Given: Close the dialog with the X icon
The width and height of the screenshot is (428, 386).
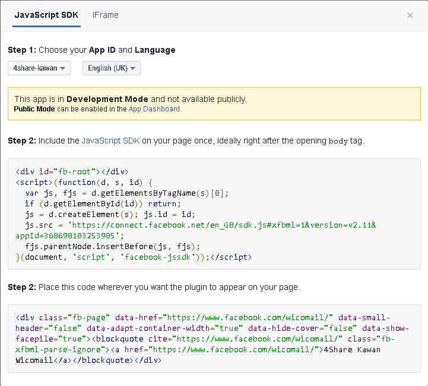Looking at the screenshot, I should click(410, 15).
